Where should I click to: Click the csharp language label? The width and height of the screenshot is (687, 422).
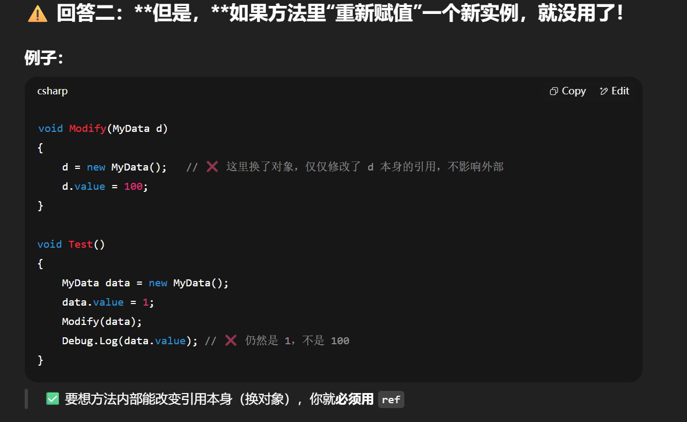pyautogui.click(x=53, y=91)
